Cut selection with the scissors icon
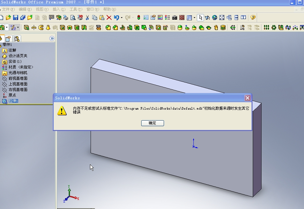Viewport: 304px width, 209px height. click(x=87, y=17)
